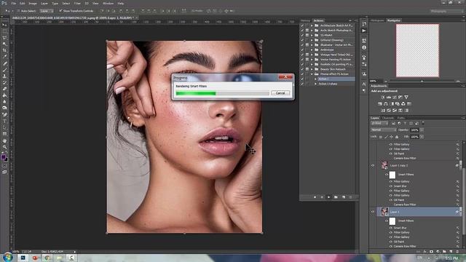Screen dimensions: 466x262
Task: Add a layer mask from Layers panel footer
Action: pos(431,252)
